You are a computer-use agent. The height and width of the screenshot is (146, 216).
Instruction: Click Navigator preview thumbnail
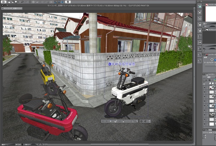211,14
